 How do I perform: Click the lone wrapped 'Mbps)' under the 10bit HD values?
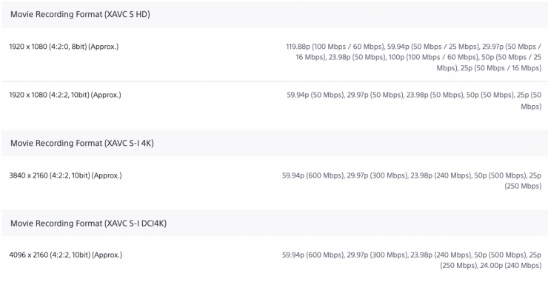(531, 106)
